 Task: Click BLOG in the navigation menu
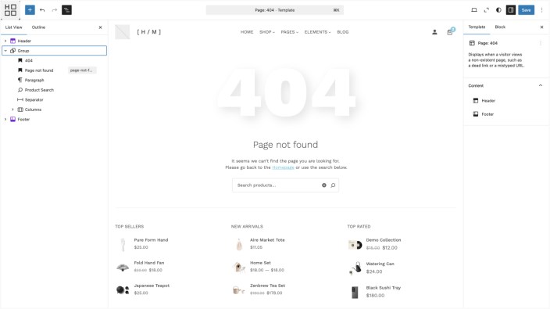pos(343,32)
